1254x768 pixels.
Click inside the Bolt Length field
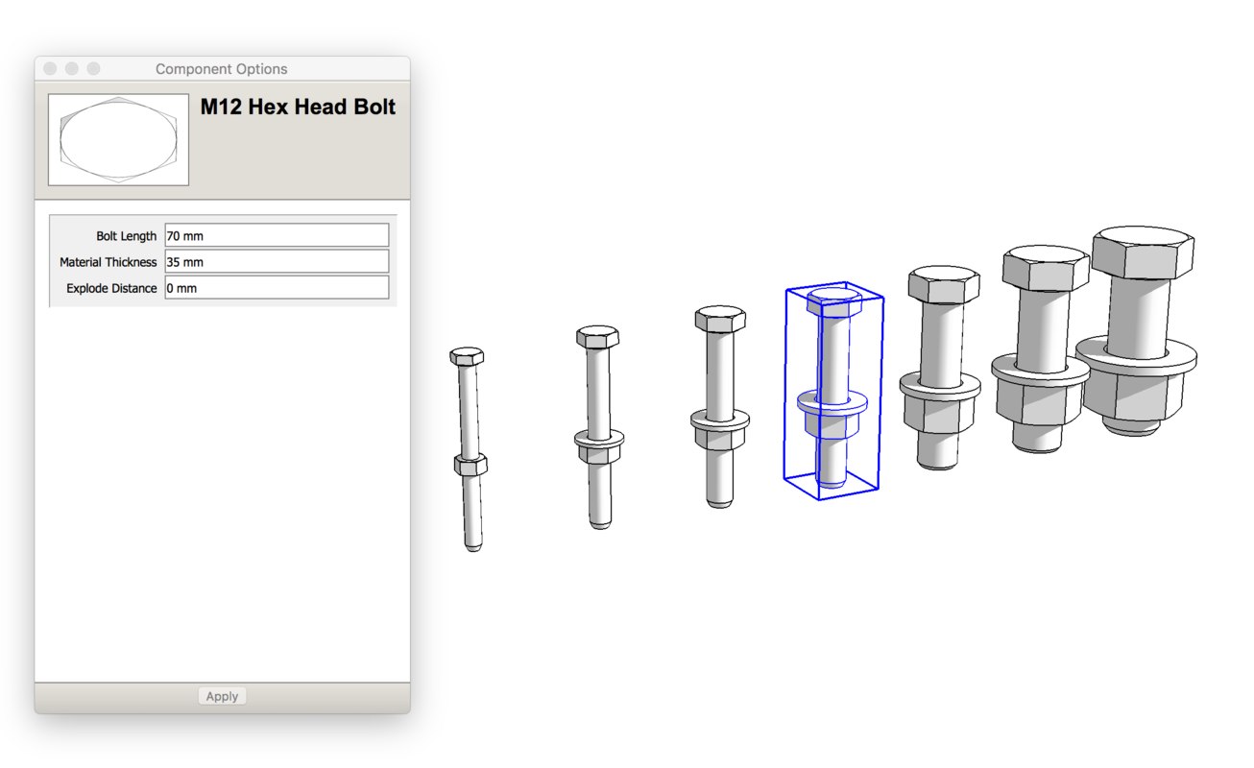pos(277,235)
